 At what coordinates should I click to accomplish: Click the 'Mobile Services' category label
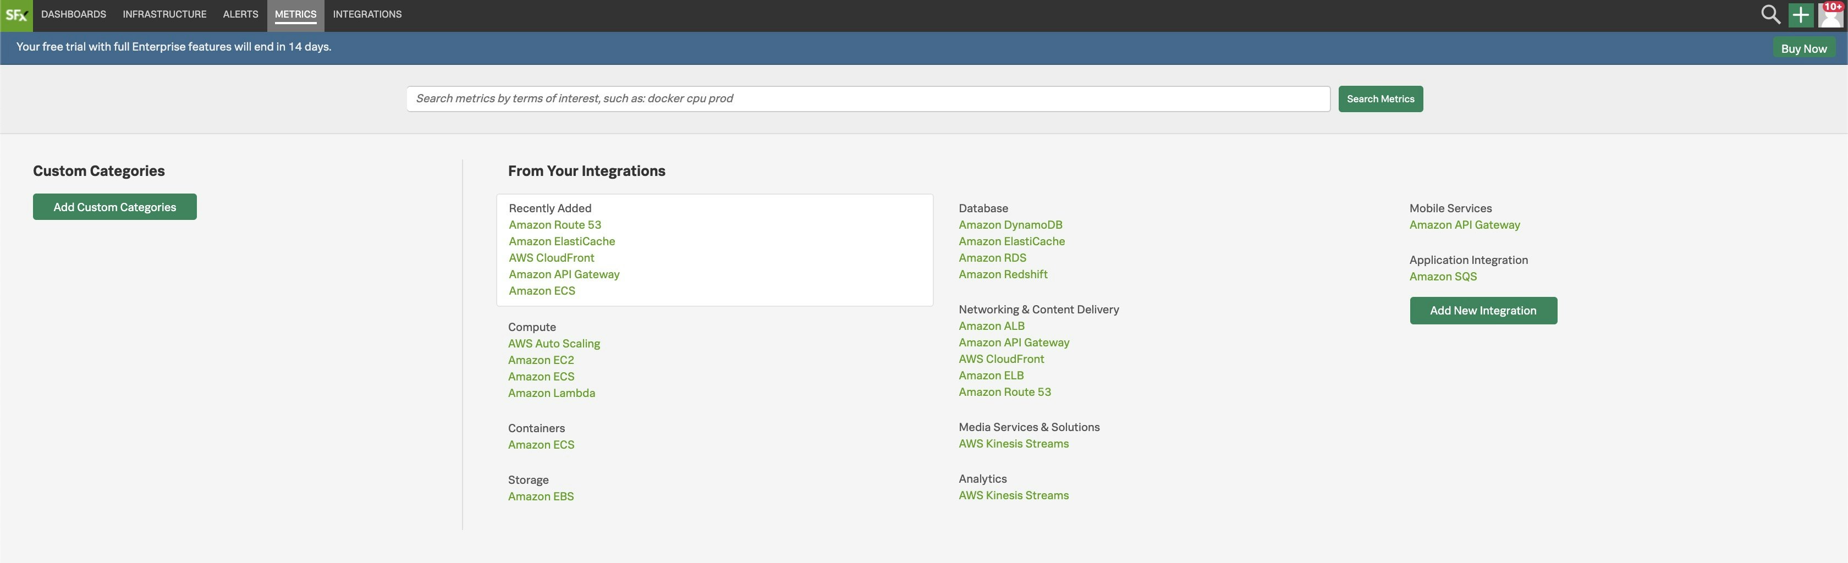(x=1450, y=208)
